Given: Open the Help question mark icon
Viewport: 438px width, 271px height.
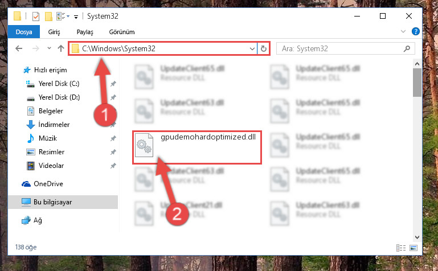Looking at the screenshot, I should 416,31.
